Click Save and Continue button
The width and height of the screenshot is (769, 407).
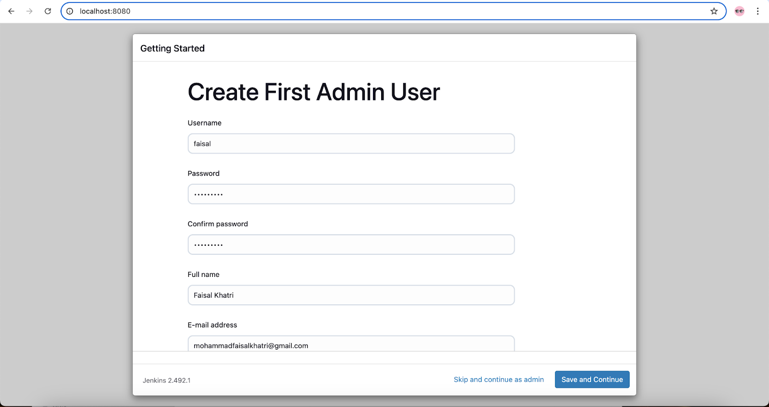click(x=592, y=380)
